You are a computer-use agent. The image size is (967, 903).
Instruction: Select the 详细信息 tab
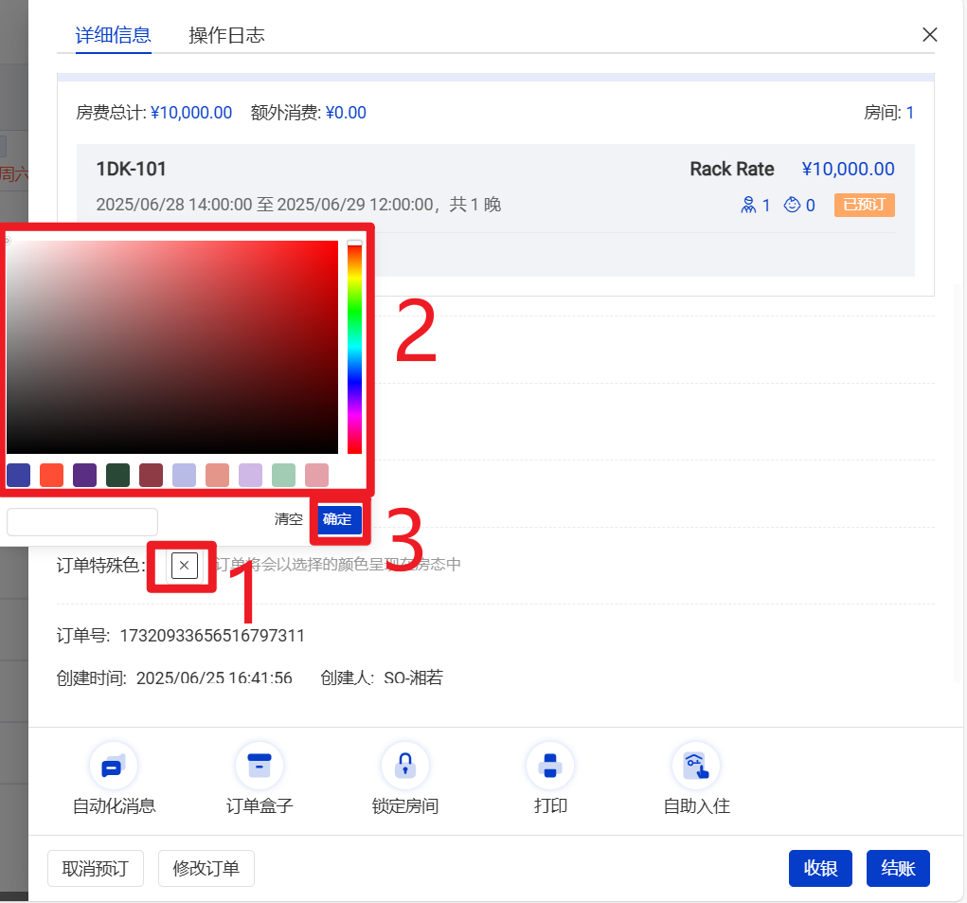(x=113, y=36)
